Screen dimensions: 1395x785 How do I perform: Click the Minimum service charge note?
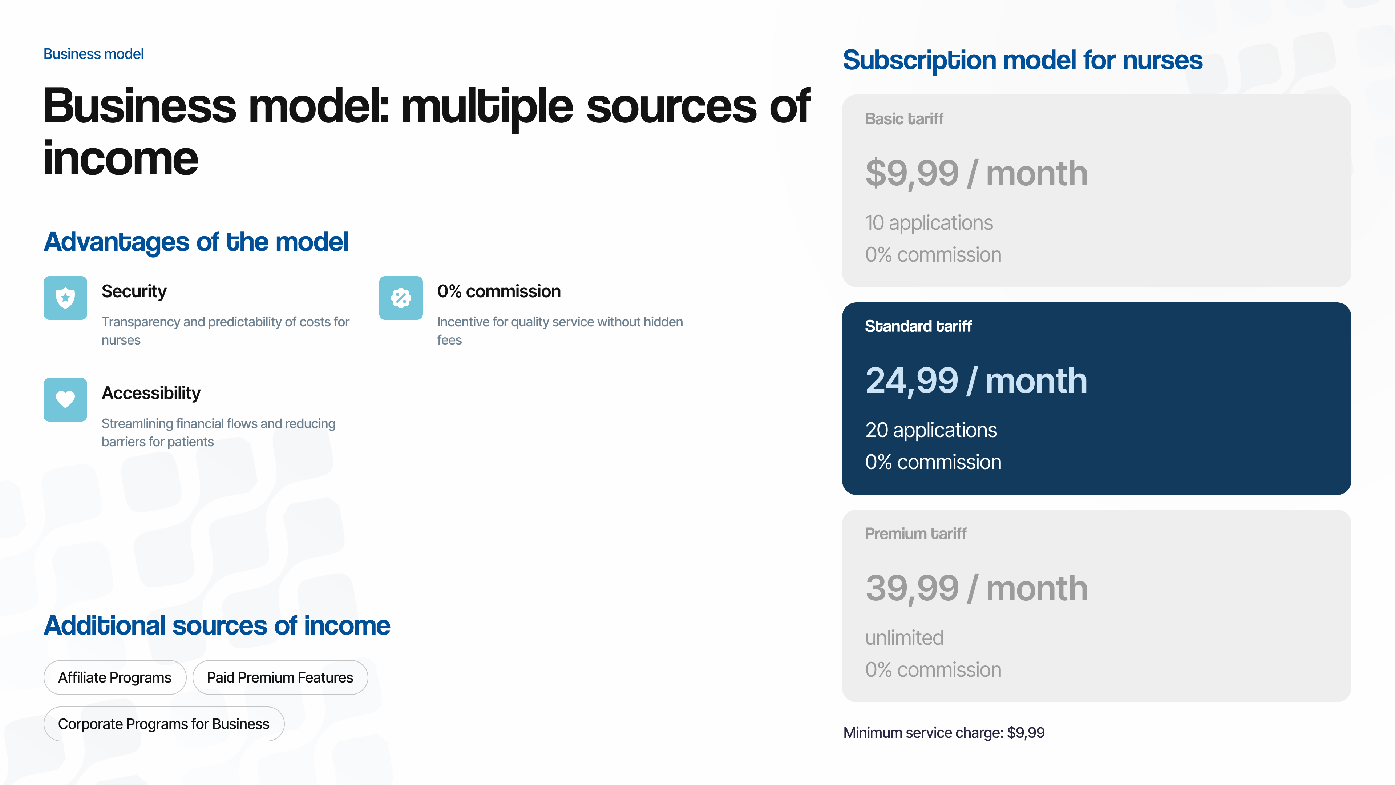[944, 732]
